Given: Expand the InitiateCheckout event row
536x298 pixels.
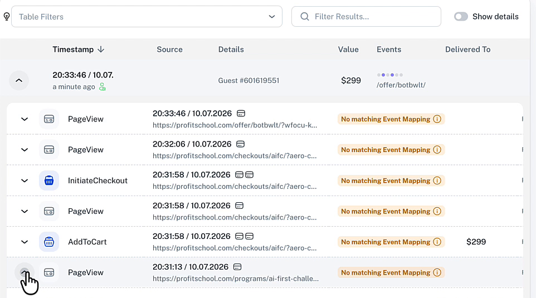Looking at the screenshot, I should coord(25,180).
